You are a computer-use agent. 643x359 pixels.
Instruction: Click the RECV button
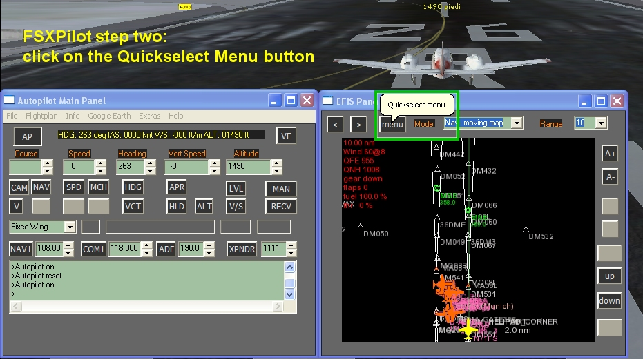pos(281,206)
